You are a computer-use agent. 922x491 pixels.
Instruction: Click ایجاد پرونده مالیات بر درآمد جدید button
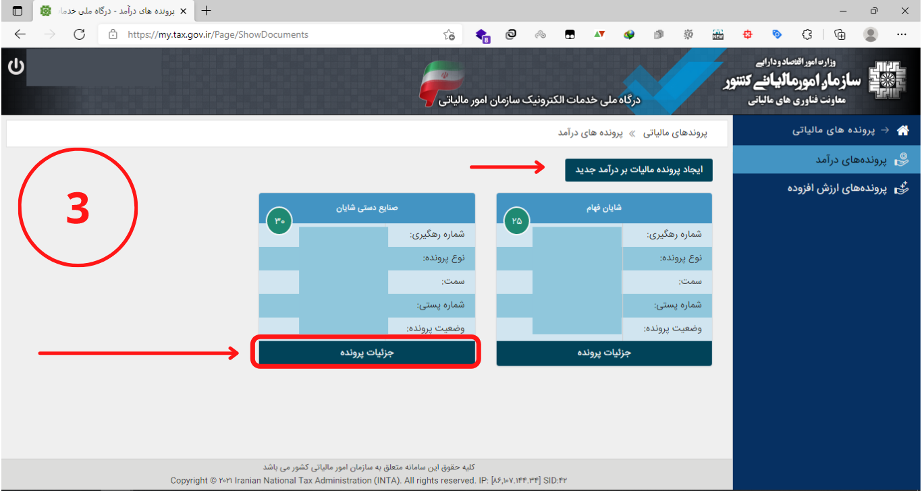(x=639, y=170)
